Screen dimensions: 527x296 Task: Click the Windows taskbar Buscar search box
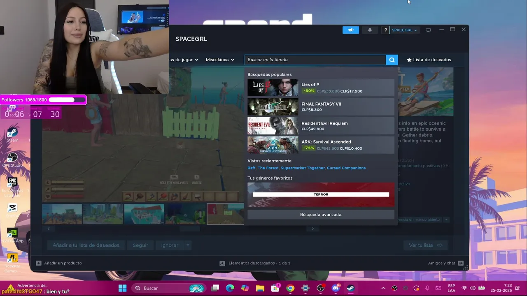click(x=169, y=288)
